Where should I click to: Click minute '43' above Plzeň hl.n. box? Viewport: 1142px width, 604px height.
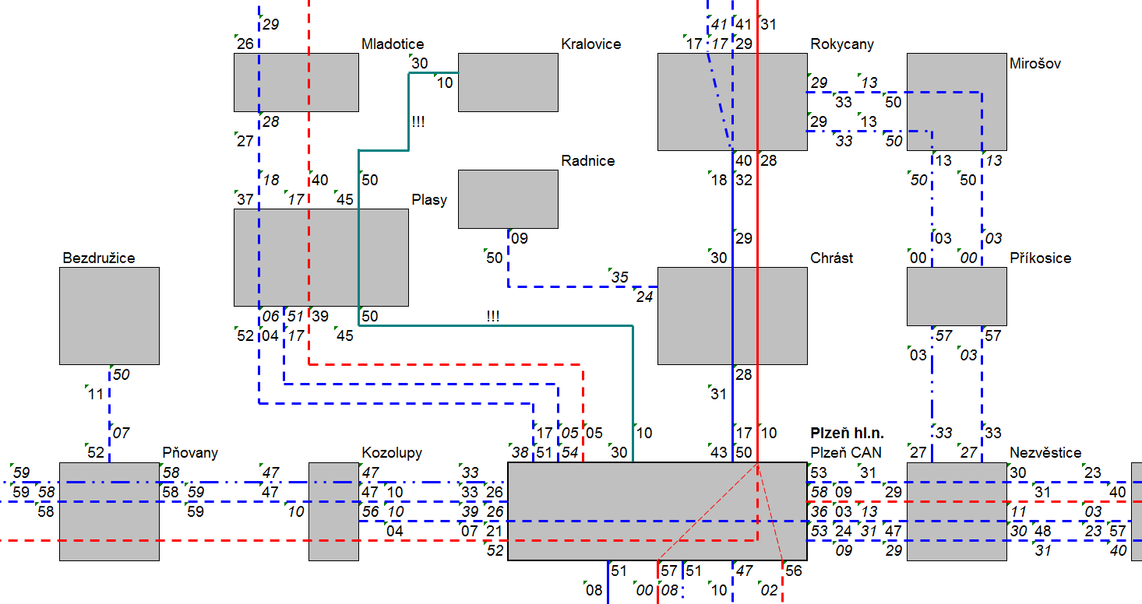tap(719, 453)
